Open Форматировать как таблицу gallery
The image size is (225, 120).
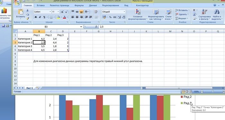click(156, 14)
